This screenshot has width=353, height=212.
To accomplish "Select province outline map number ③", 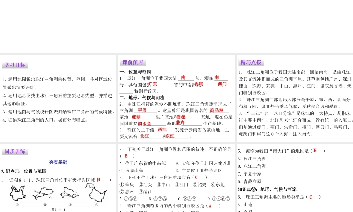I will [x=70, y=193].
